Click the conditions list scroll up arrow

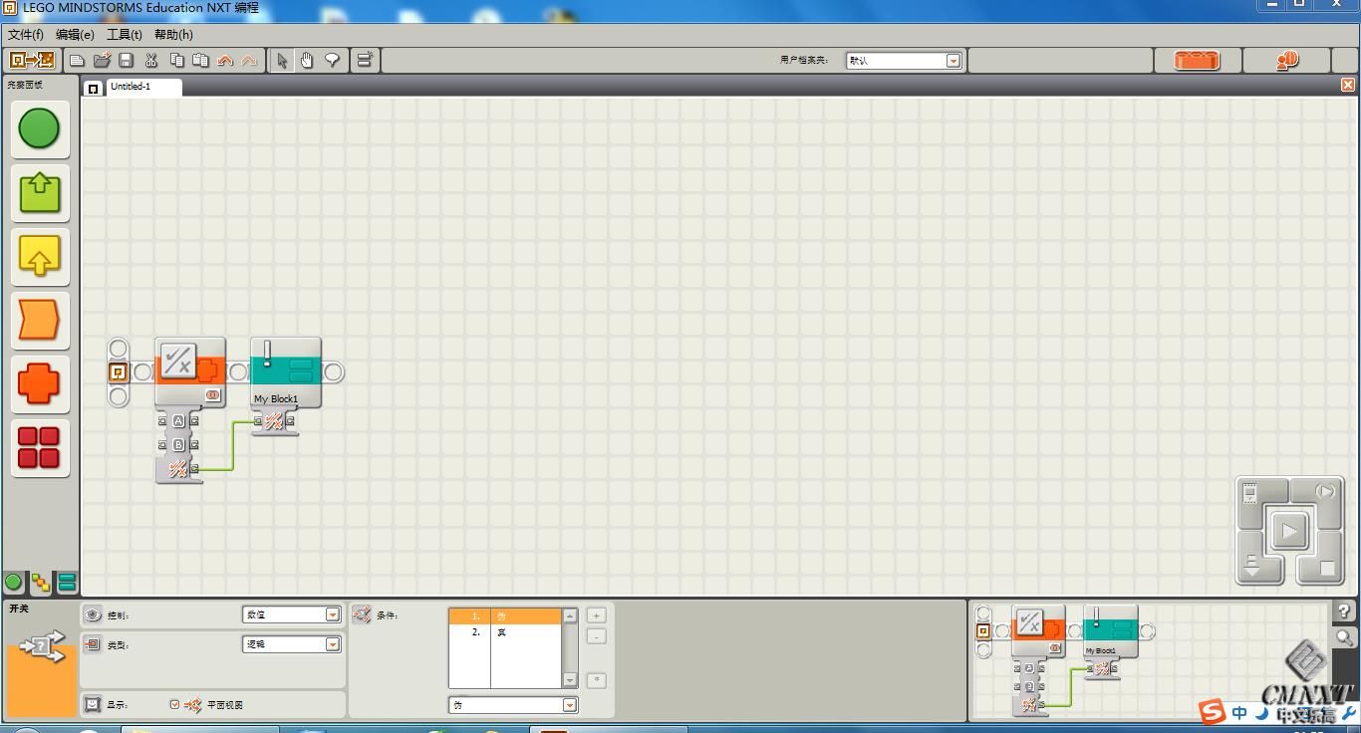[x=570, y=615]
